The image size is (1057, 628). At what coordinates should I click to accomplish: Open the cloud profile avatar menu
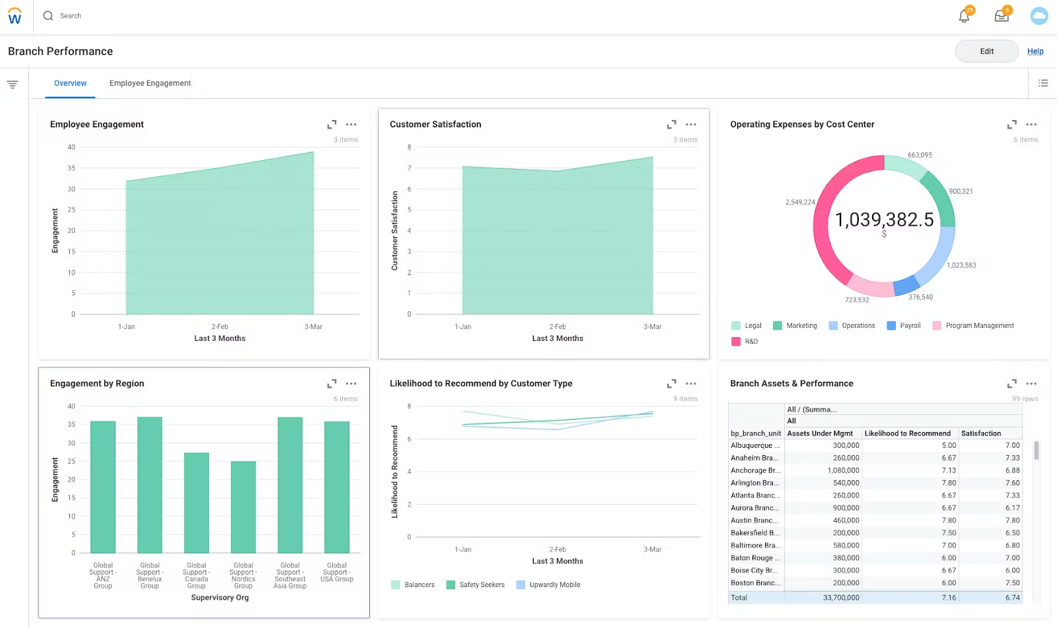[x=1039, y=16]
